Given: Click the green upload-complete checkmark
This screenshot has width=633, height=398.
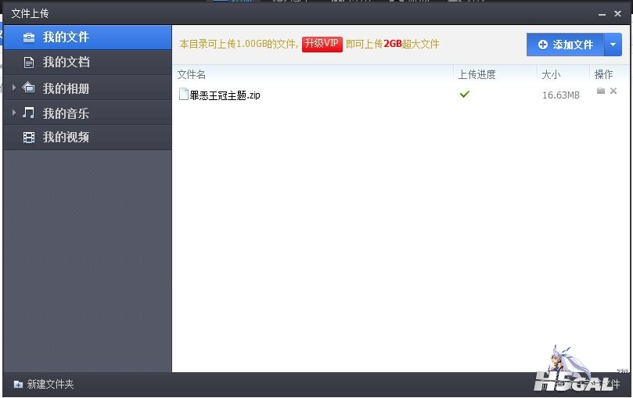Looking at the screenshot, I should point(465,95).
